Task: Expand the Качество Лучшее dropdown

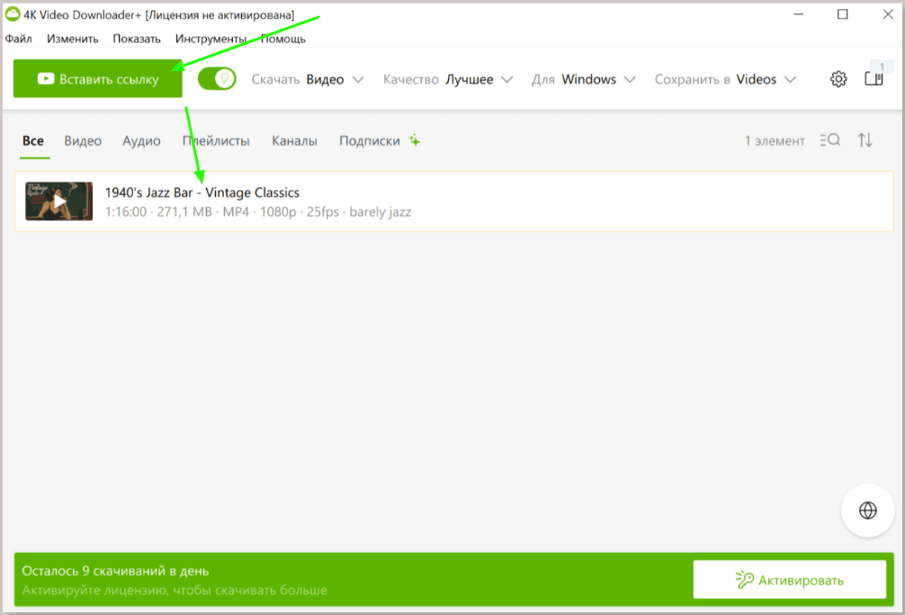Action: (448, 80)
